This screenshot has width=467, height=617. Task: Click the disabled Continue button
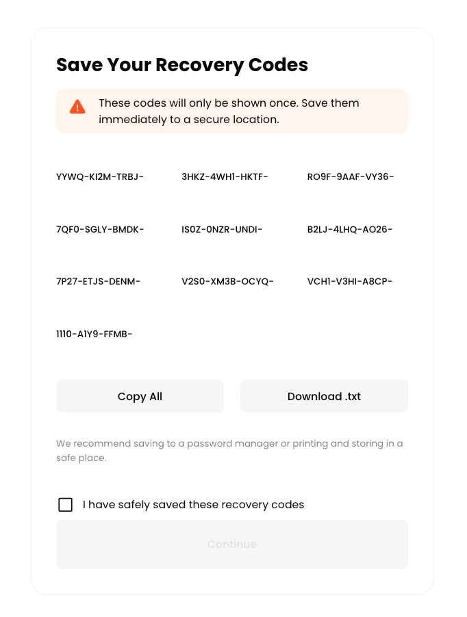pyautogui.click(x=231, y=544)
